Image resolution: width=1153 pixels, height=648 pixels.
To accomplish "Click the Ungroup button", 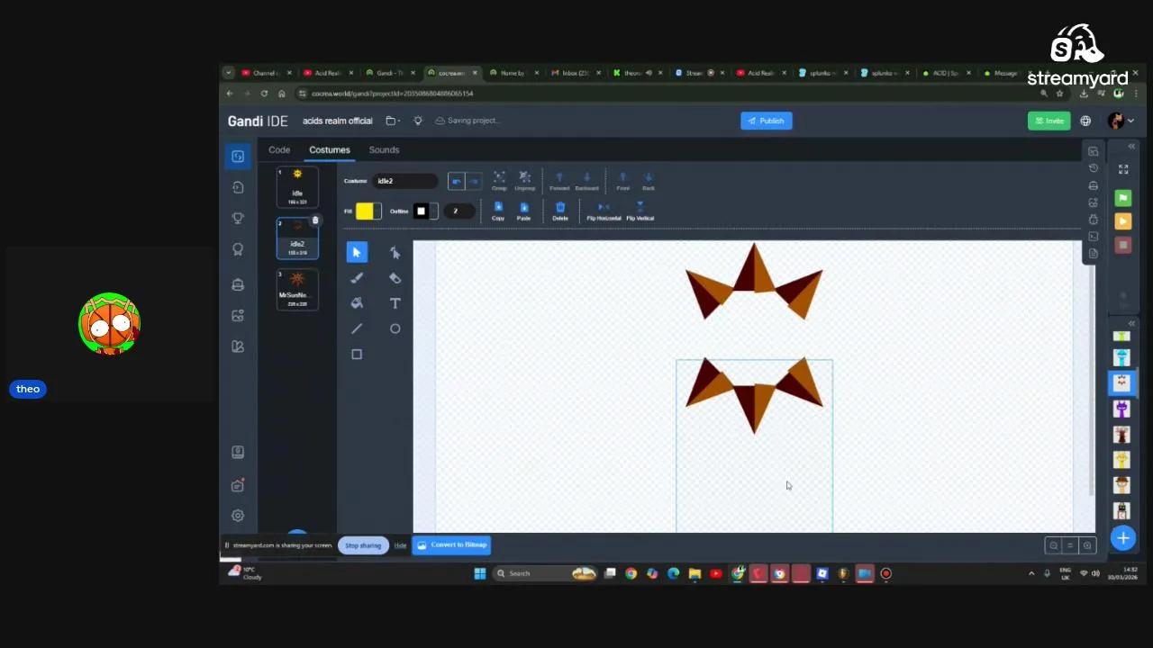I will click(x=525, y=181).
